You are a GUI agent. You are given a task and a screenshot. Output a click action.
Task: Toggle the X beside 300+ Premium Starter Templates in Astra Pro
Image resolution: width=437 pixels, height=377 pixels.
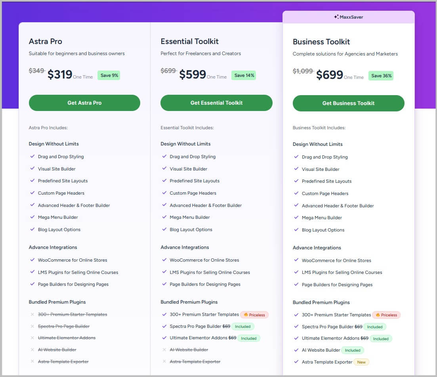click(32, 314)
